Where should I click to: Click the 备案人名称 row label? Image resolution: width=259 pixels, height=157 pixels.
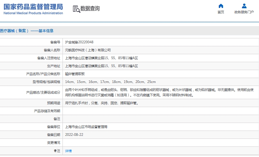coord(52,50)
